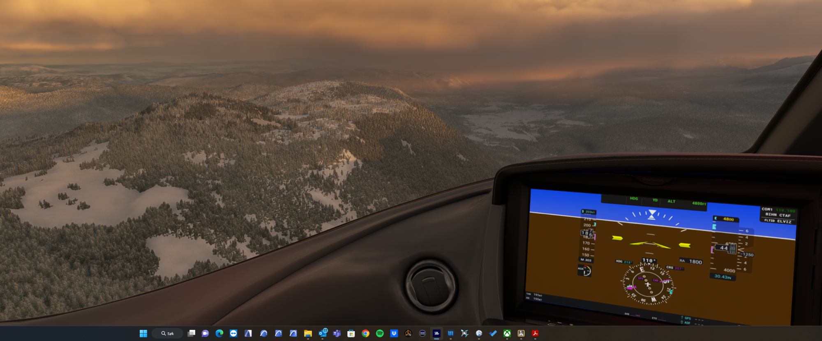This screenshot has width=822, height=341.
Task: Open the blue checkmark To Do icon
Action: (493, 334)
